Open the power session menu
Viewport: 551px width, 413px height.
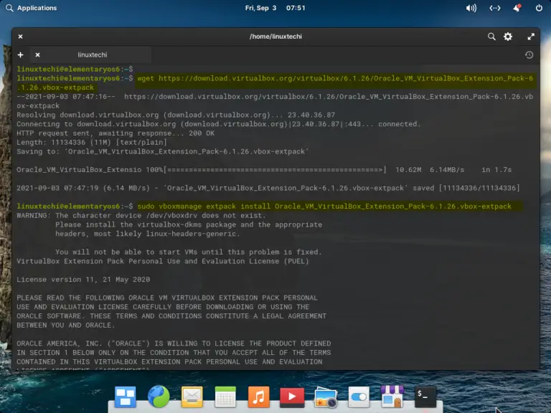point(539,8)
